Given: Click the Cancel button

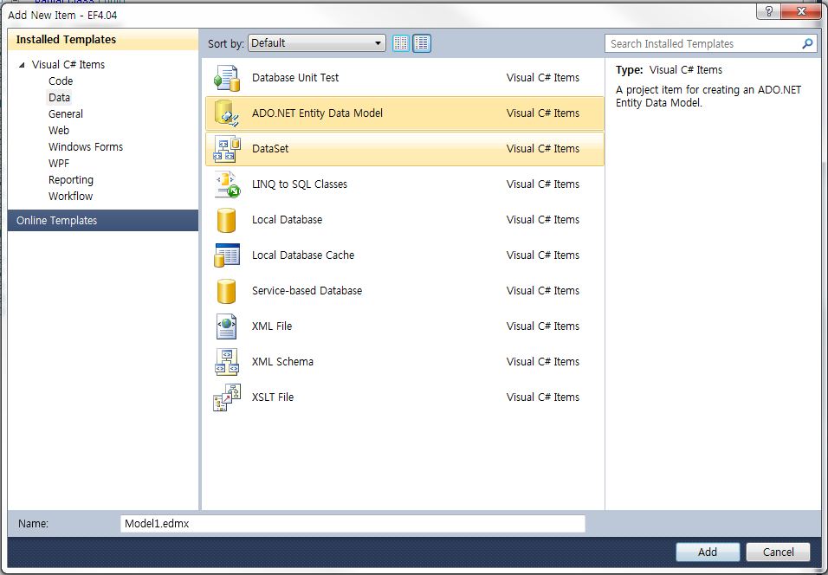Looking at the screenshot, I should pyautogui.click(x=778, y=552).
